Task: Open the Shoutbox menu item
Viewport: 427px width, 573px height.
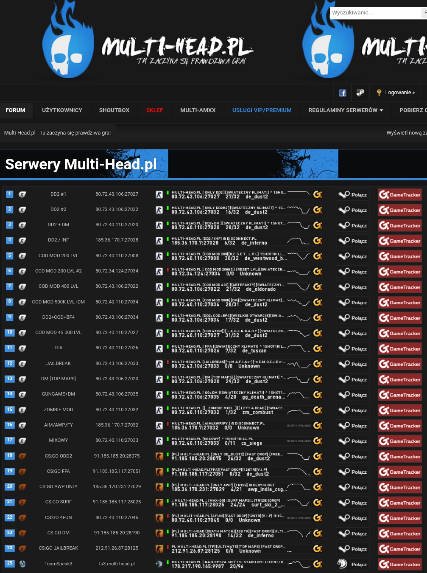Action: 114,110
